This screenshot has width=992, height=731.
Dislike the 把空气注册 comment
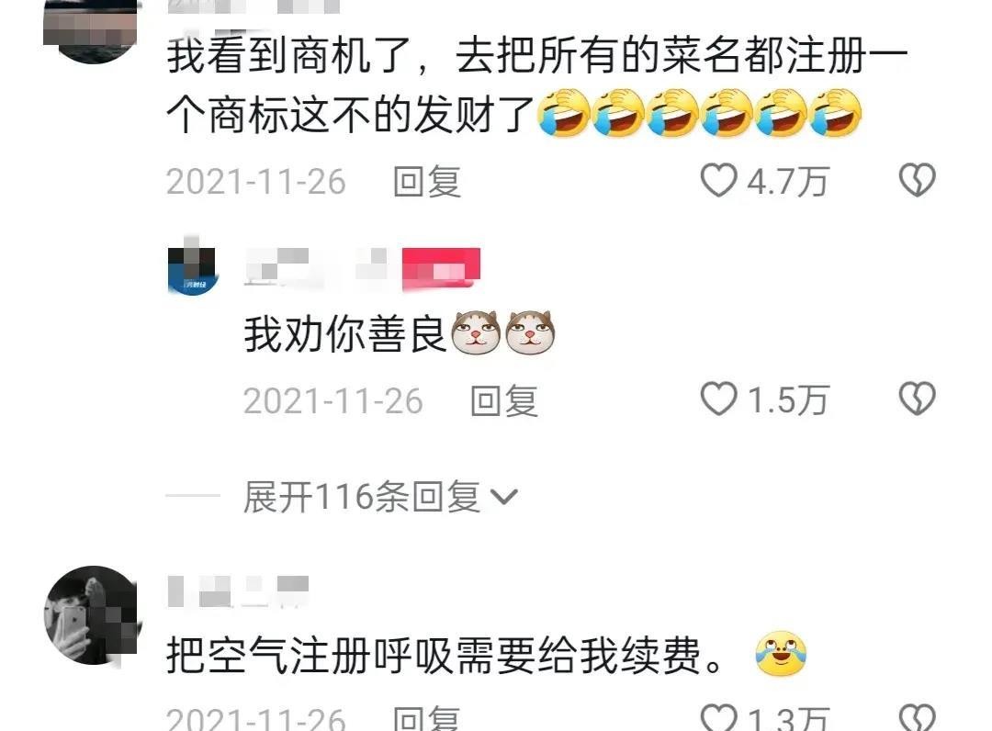click(918, 718)
